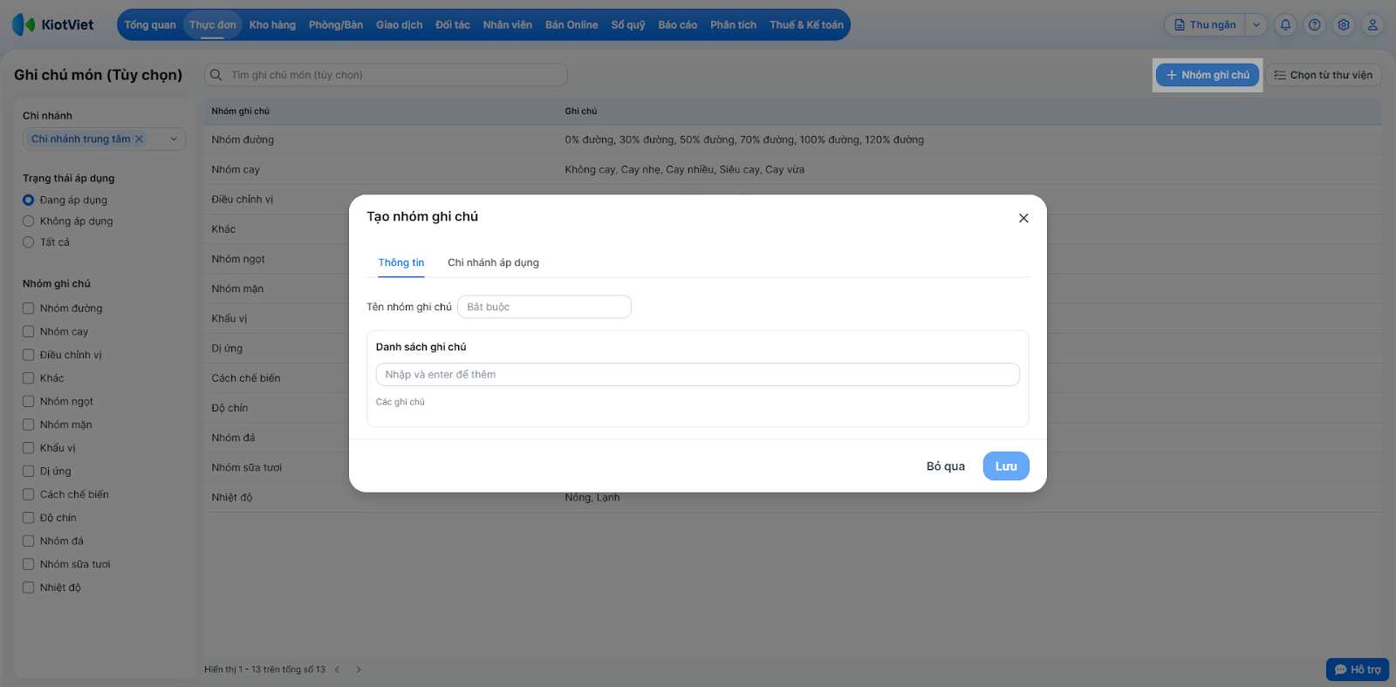1396x687 pixels.
Task: Open the Thực đơn menu
Action: coord(213,24)
